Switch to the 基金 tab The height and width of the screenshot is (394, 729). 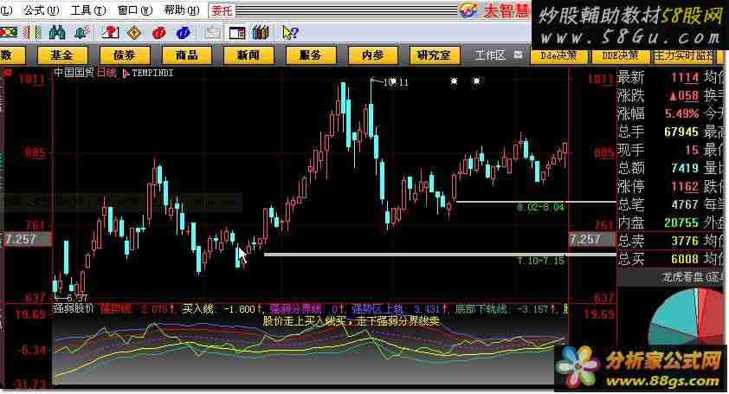[61, 55]
